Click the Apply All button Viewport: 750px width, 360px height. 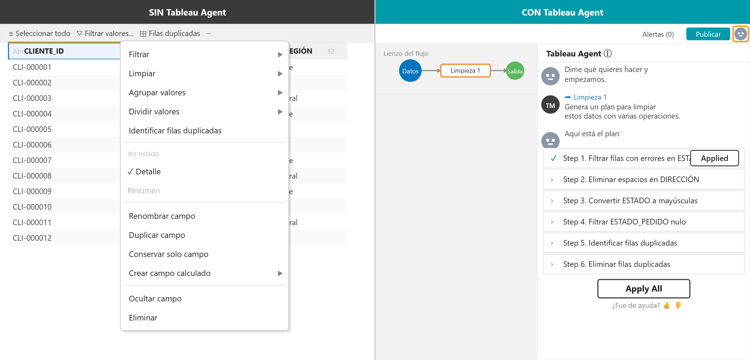(644, 289)
